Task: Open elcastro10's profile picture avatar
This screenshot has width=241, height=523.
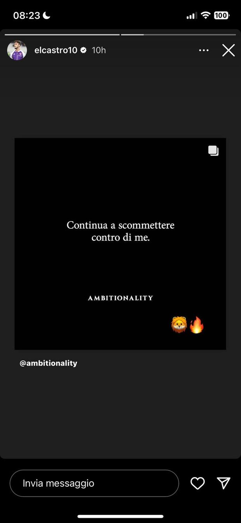Action: (x=17, y=50)
